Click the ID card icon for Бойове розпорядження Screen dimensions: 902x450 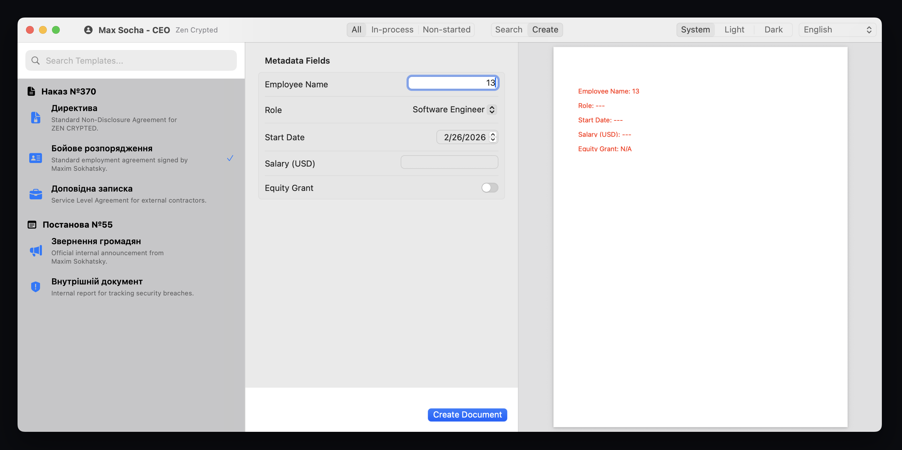(x=35, y=158)
